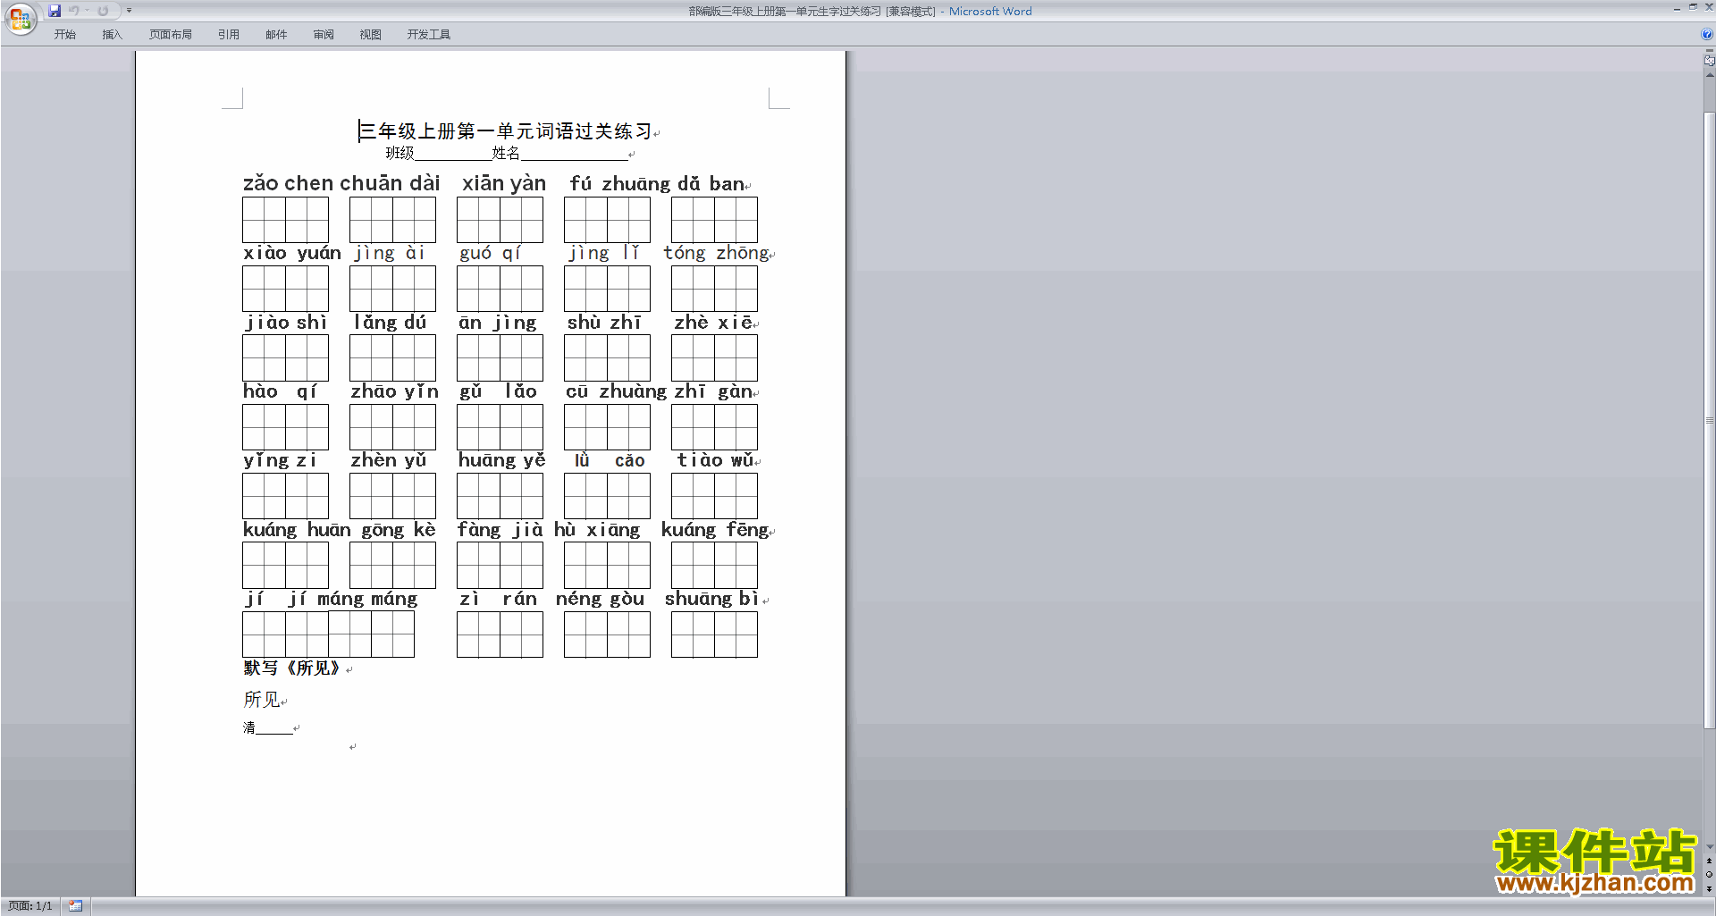Screen dimensions: 1716x916
Task: Click the pinyin text tóng zhōng
Action: (x=716, y=253)
